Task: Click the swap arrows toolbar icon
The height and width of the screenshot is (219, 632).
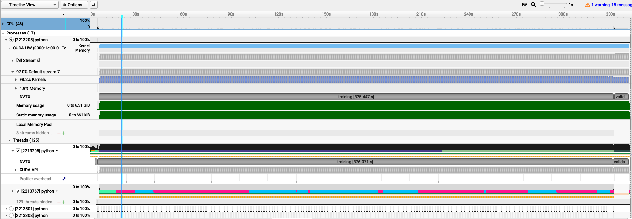Action: click(94, 5)
